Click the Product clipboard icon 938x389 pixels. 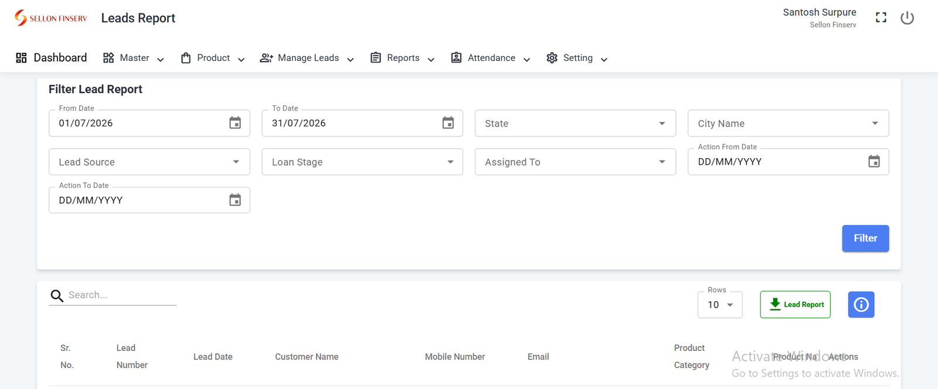(x=186, y=57)
